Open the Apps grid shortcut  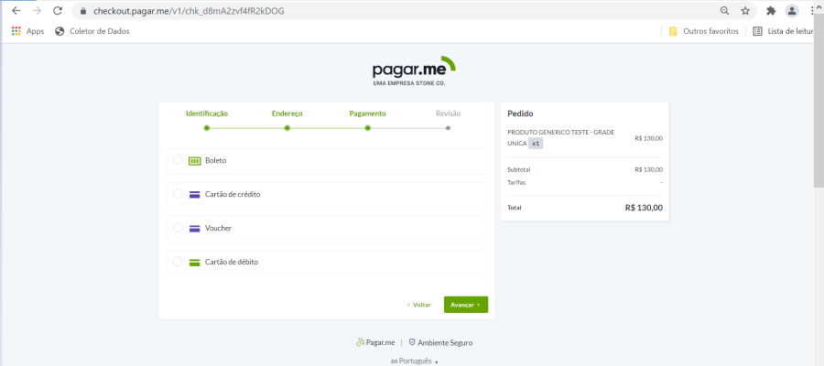27,31
